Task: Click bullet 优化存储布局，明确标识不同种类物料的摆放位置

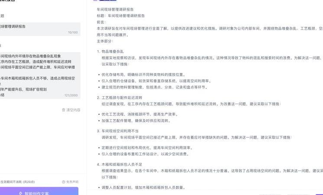Action: tap(143, 75)
